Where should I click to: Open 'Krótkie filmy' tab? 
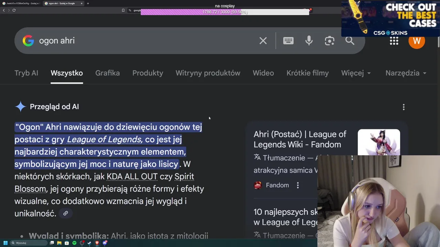pyautogui.click(x=308, y=73)
